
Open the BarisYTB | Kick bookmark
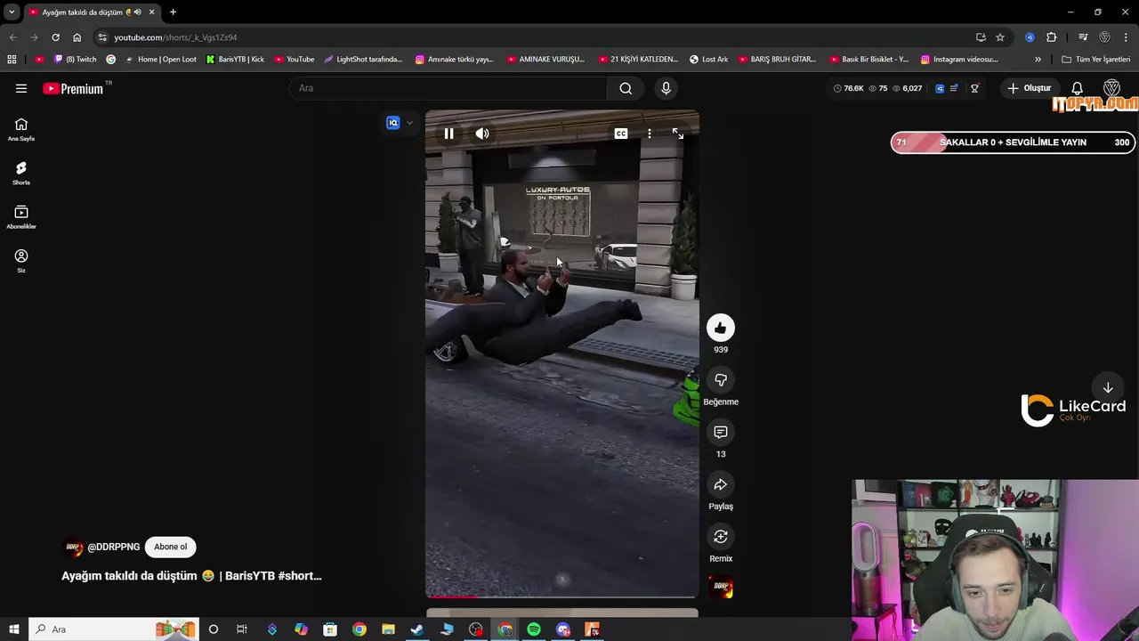tap(235, 60)
